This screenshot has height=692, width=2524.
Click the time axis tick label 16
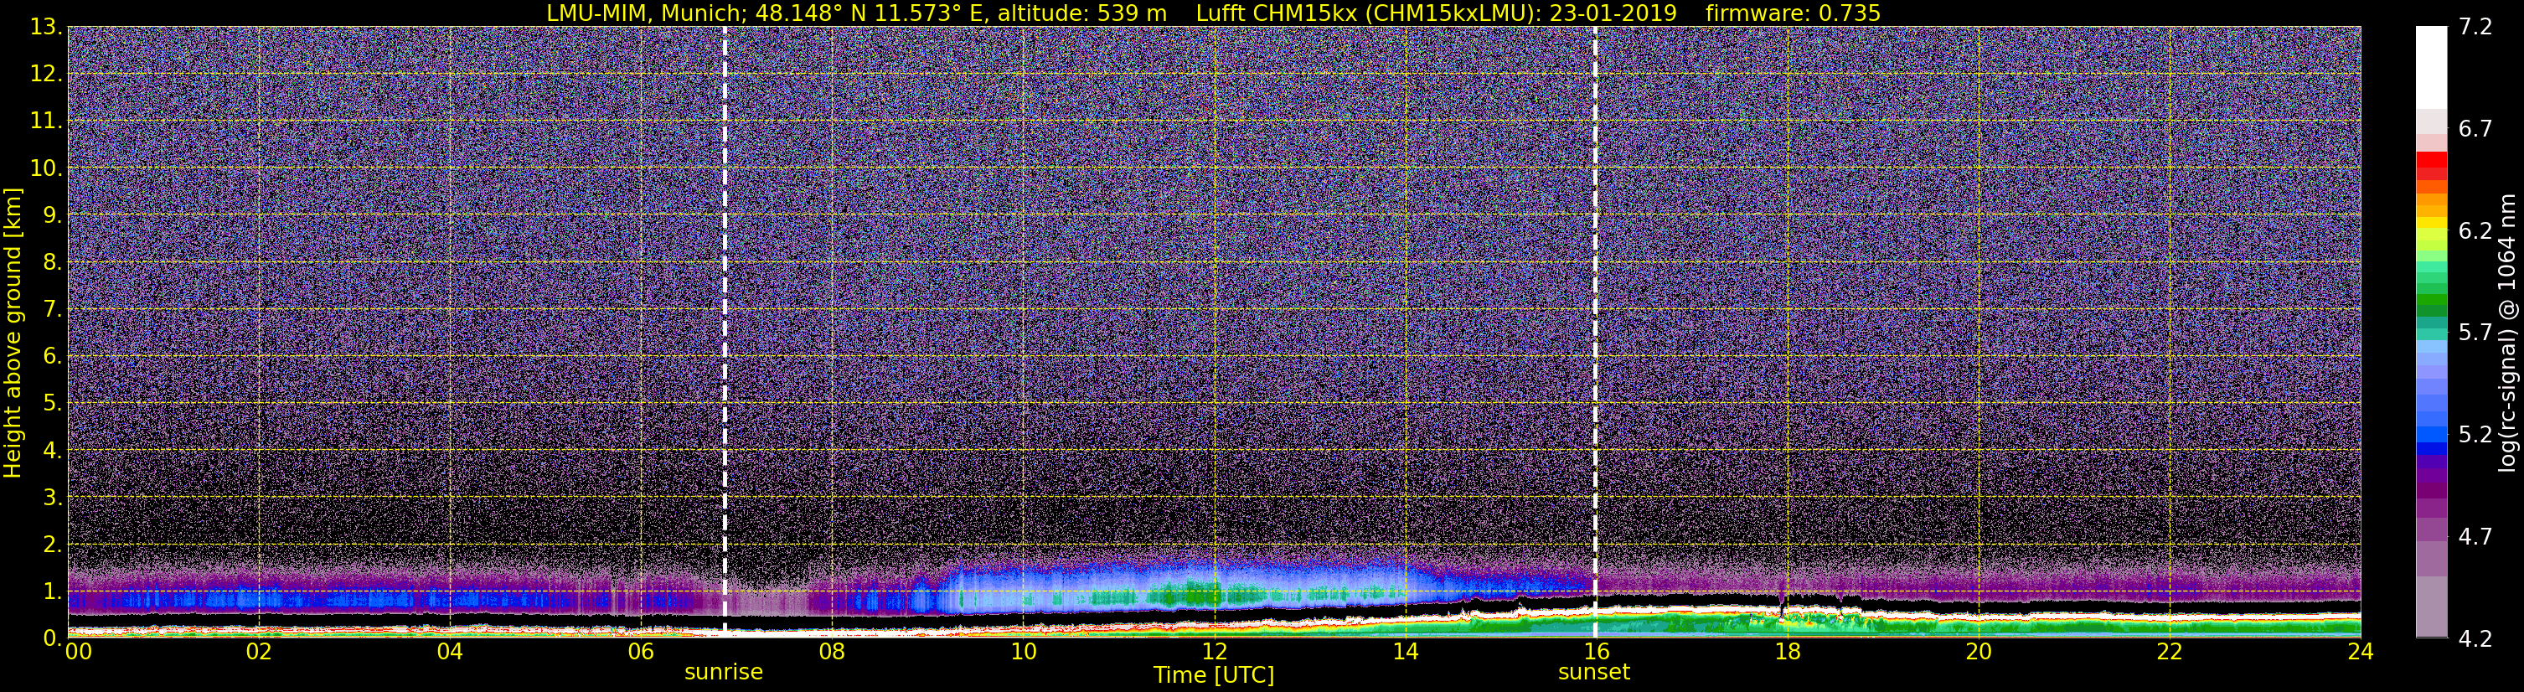tap(1596, 652)
